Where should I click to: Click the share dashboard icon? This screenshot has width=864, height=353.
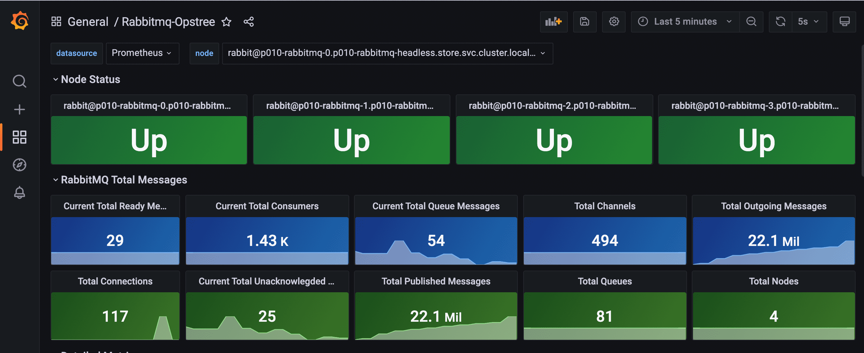[249, 22]
